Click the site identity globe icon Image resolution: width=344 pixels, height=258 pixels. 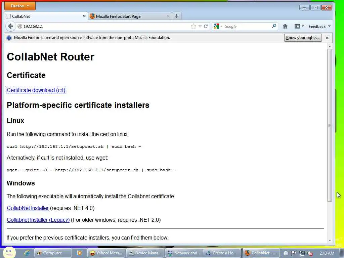coord(20,26)
